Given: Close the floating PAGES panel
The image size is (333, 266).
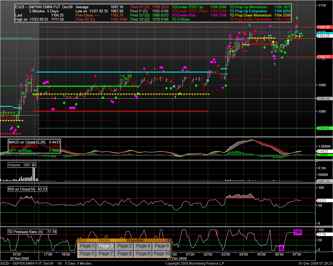Looking at the screenshot, I should point(170,240).
